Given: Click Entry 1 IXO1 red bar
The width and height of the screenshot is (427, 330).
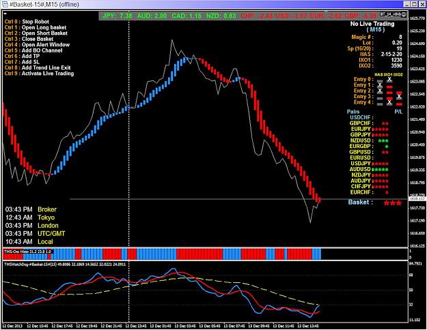Looking at the screenshot, I should click(389, 87).
